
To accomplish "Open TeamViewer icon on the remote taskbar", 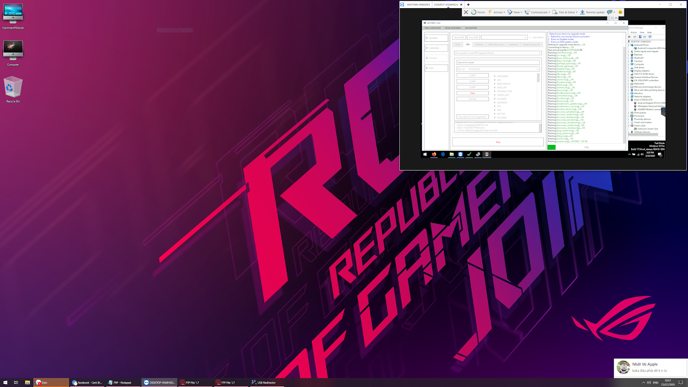I will (x=461, y=154).
